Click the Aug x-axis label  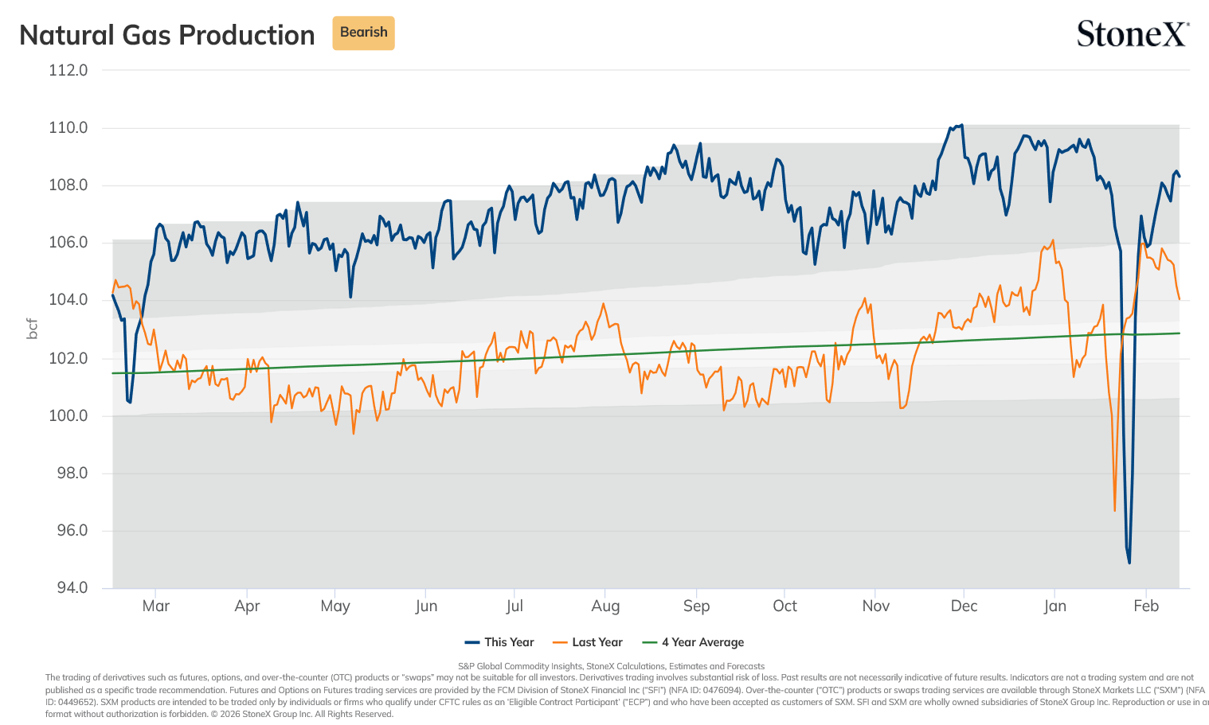pos(605,606)
